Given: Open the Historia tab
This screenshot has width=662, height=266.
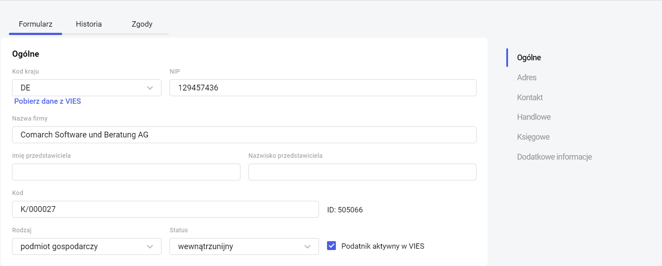Looking at the screenshot, I should point(89,24).
